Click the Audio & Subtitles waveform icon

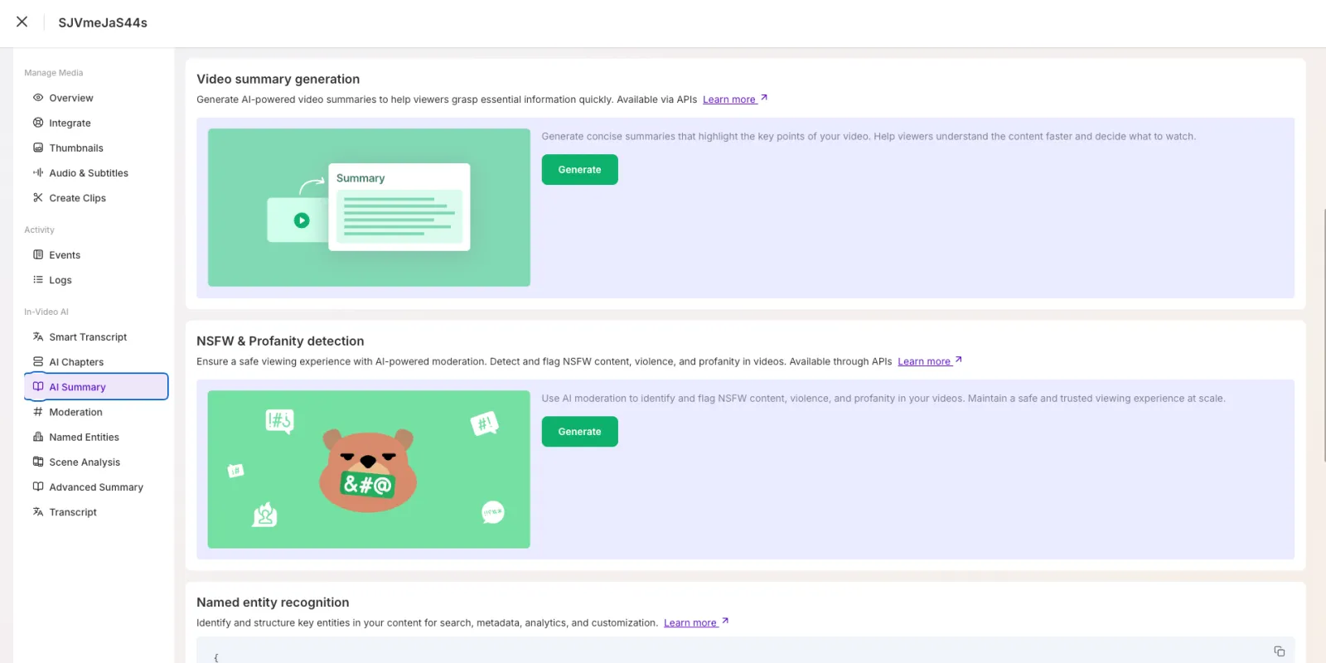click(x=38, y=172)
